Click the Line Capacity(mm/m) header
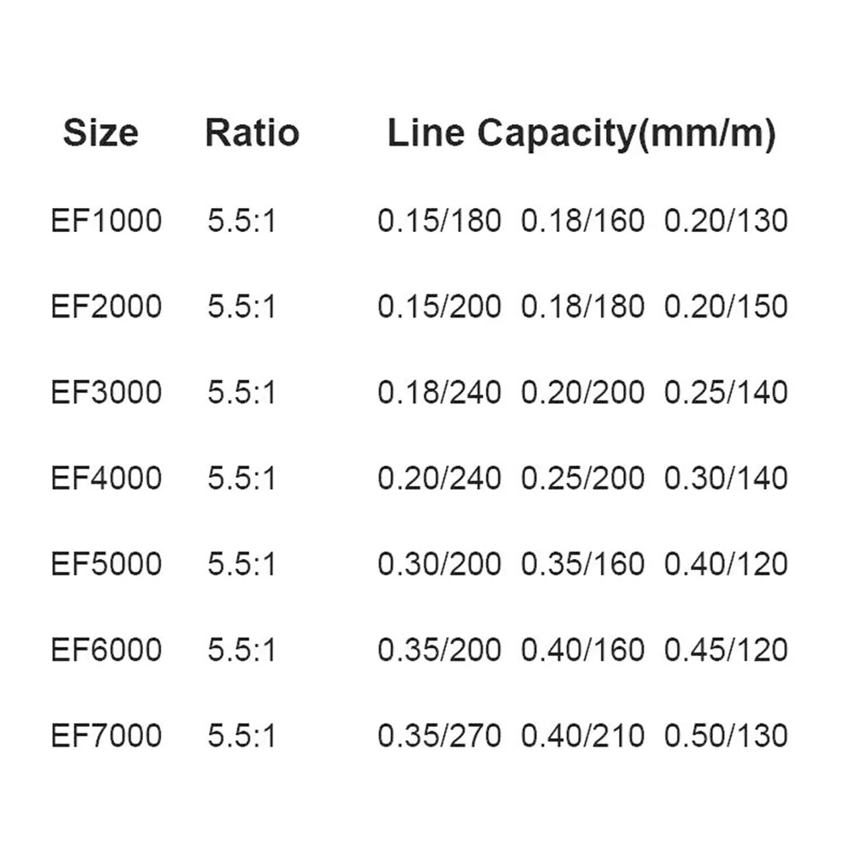 [x=581, y=134]
